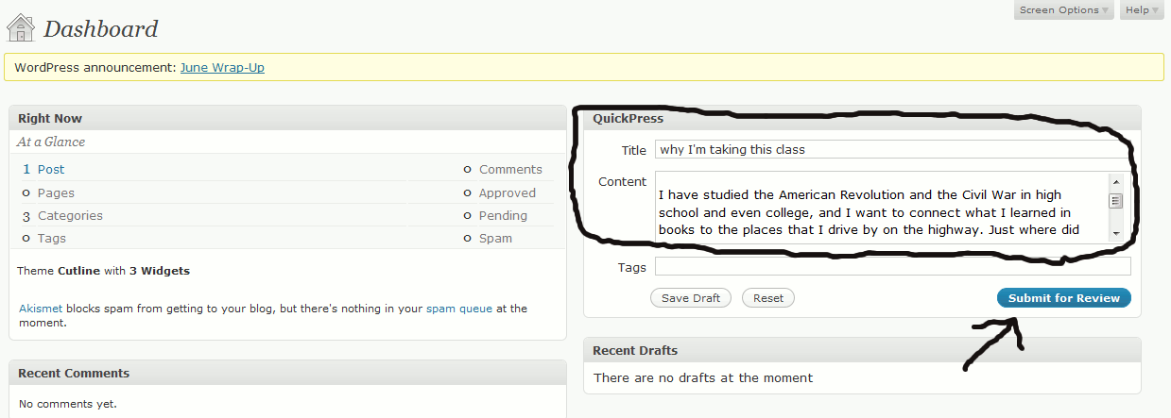Screen dimensions: 1171x418
Task: Click the 'No comments yet.' text
Action: (x=68, y=404)
